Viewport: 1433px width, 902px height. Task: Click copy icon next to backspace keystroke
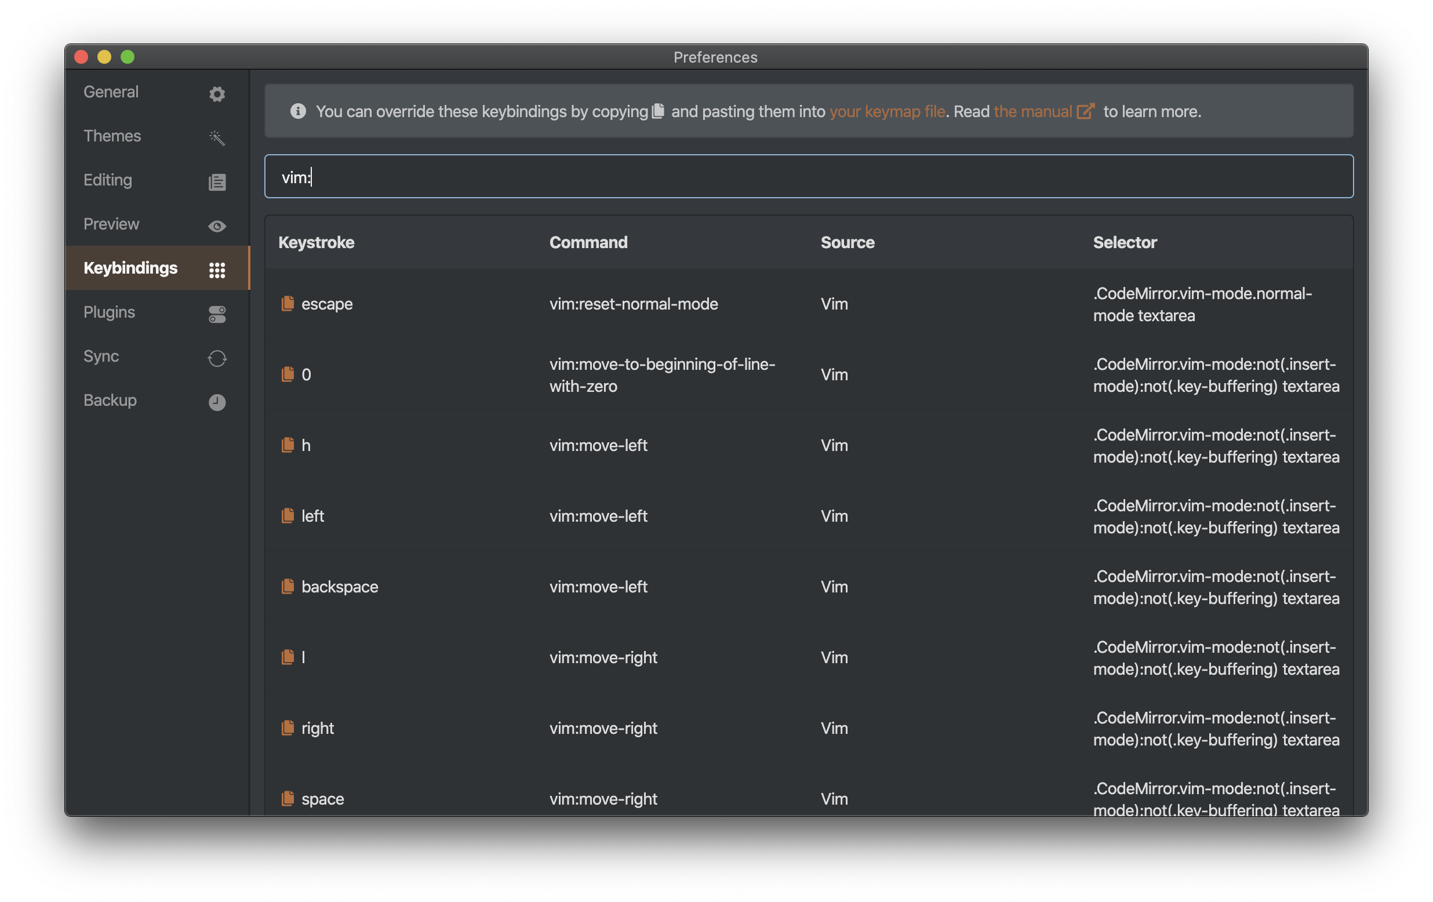tap(288, 586)
